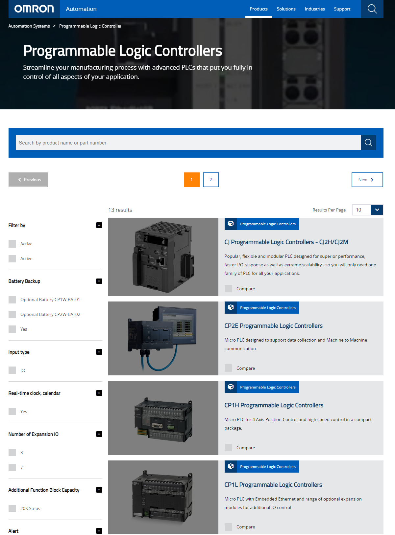Open the Industries menu
Viewport: 395px width, 535px height.
[x=314, y=9]
